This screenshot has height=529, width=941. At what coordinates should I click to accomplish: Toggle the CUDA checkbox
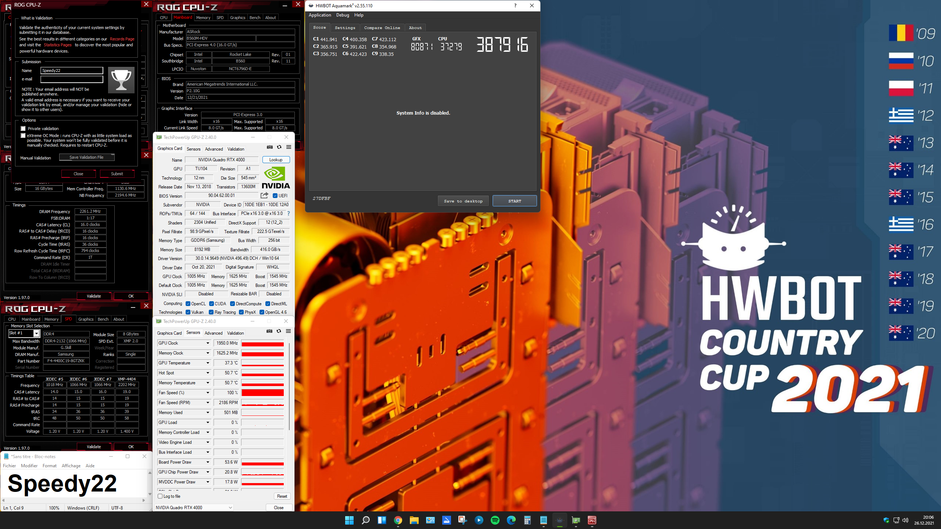point(212,304)
